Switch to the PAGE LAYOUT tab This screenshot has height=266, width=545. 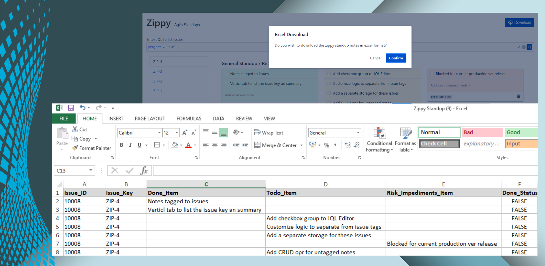(150, 119)
